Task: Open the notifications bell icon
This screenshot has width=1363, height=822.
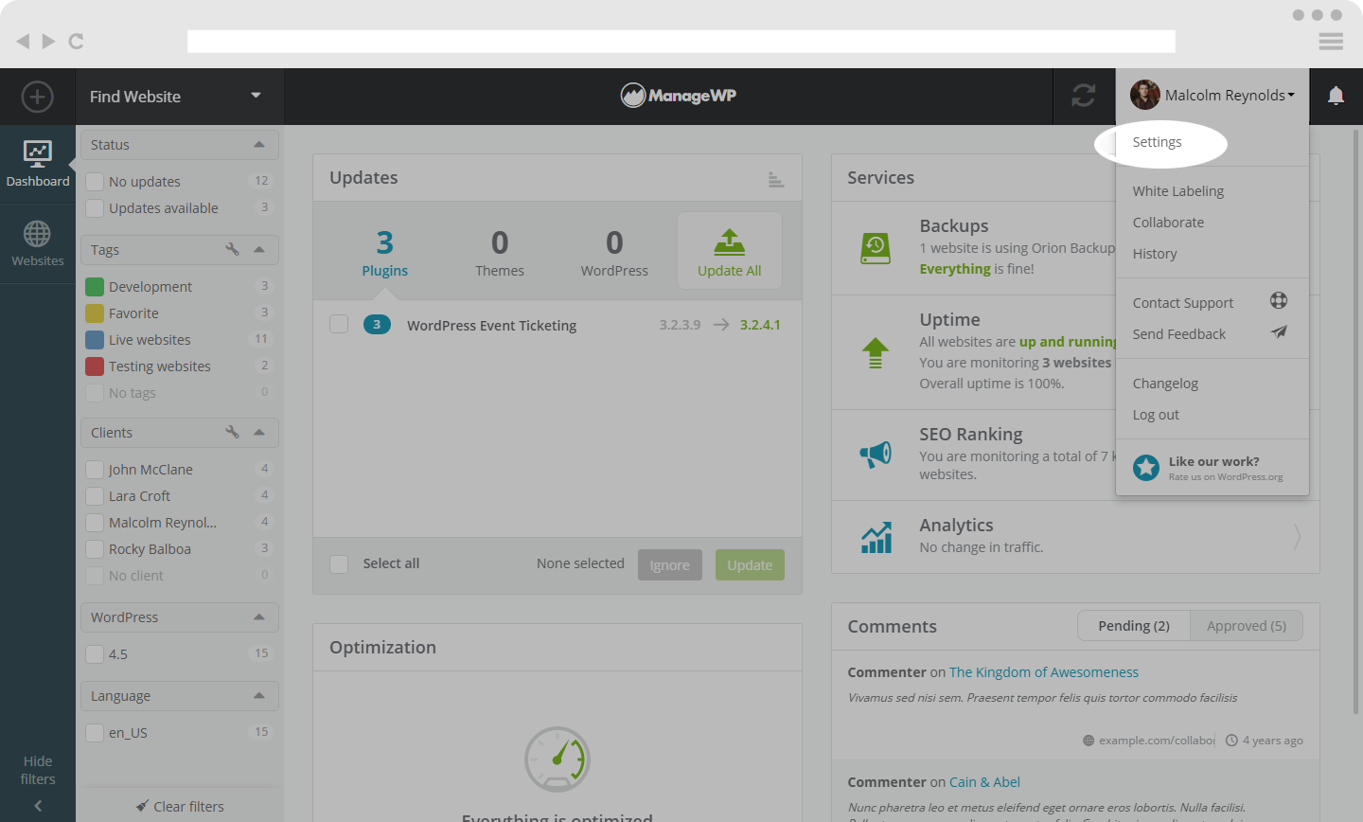Action: pos(1336,96)
